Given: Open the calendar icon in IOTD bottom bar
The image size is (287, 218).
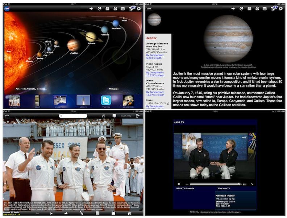Looking at the screenshot, I should click(x=113, y=213).
